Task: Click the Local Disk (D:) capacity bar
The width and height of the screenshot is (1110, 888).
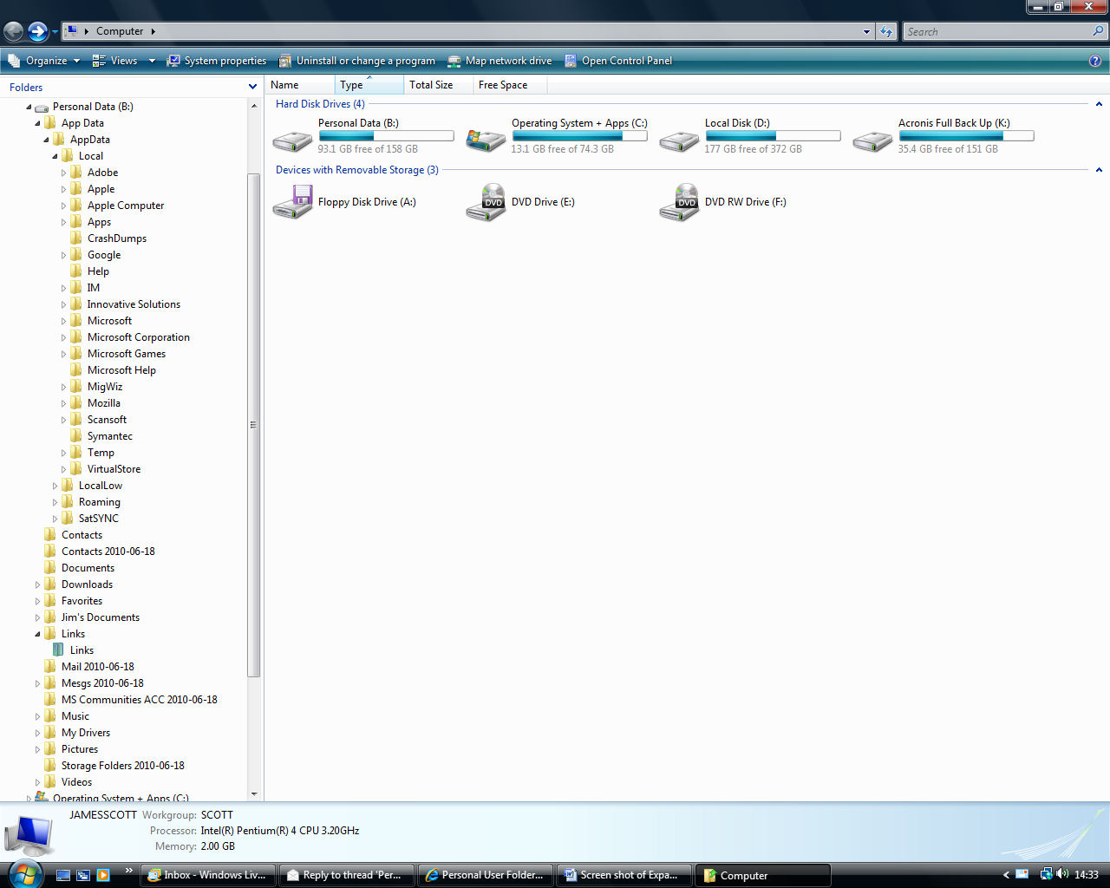Action: (x=773, y=136)
